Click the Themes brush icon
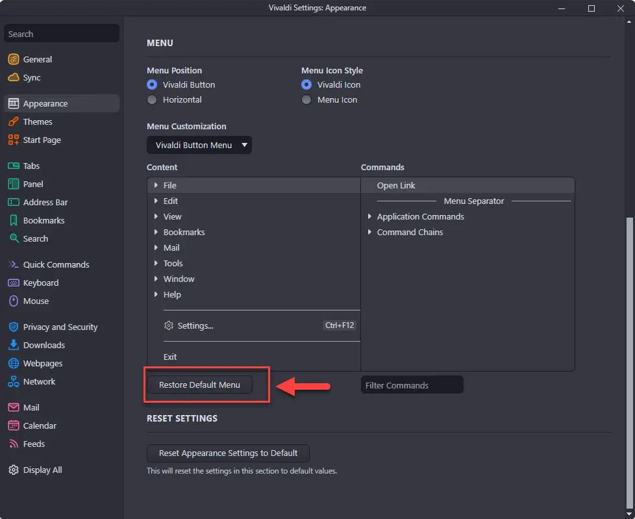Screen dimensions: 635x519 point(14,121)
